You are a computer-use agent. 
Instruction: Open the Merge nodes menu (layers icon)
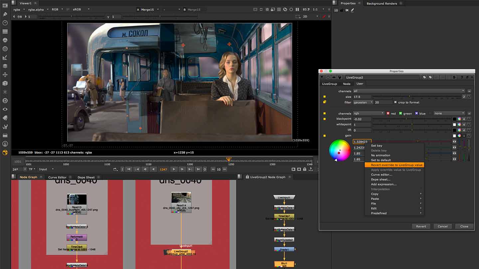pyautogui.click(x=5, y=66)
